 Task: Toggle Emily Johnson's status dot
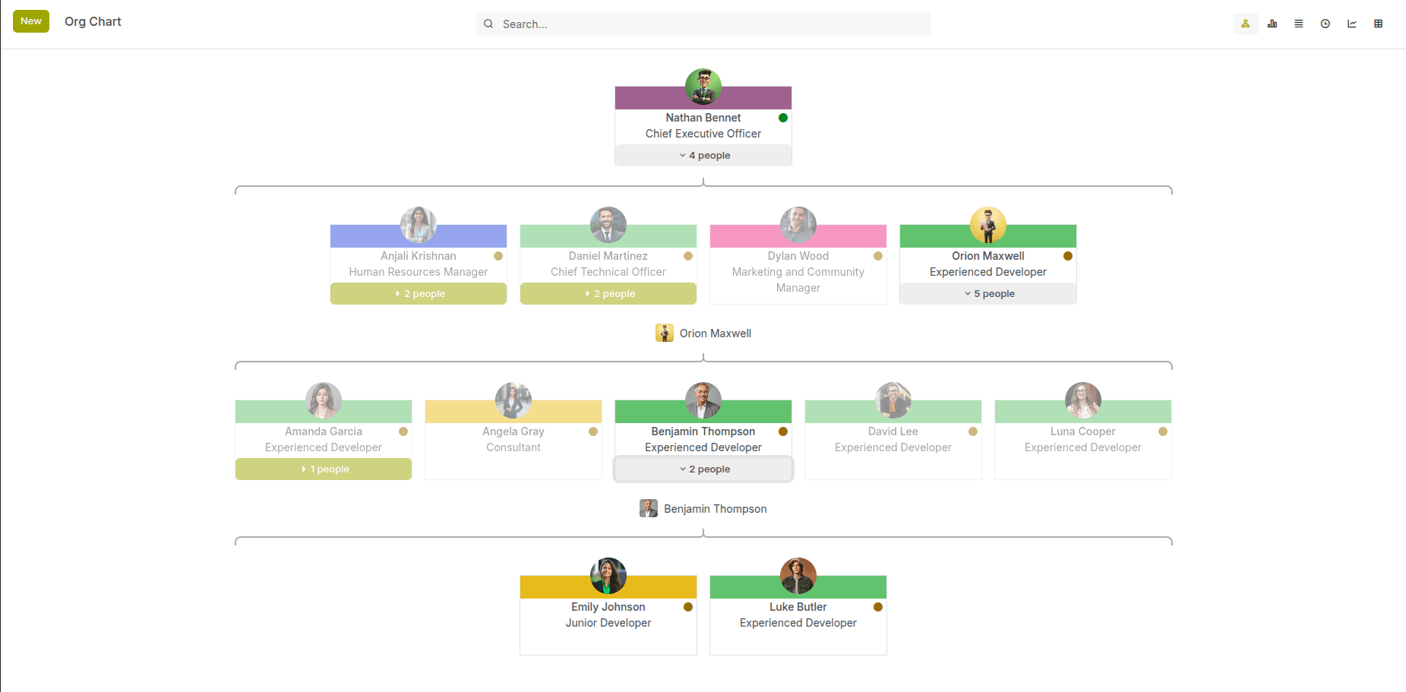(687, 607)
